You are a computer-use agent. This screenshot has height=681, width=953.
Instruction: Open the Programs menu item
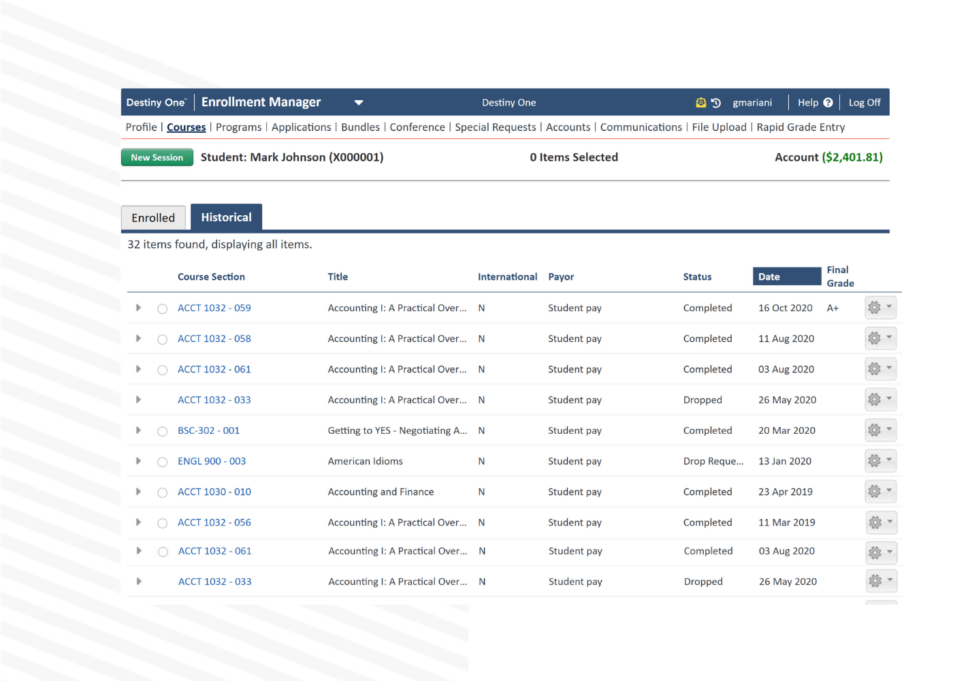tap(238, 127)
